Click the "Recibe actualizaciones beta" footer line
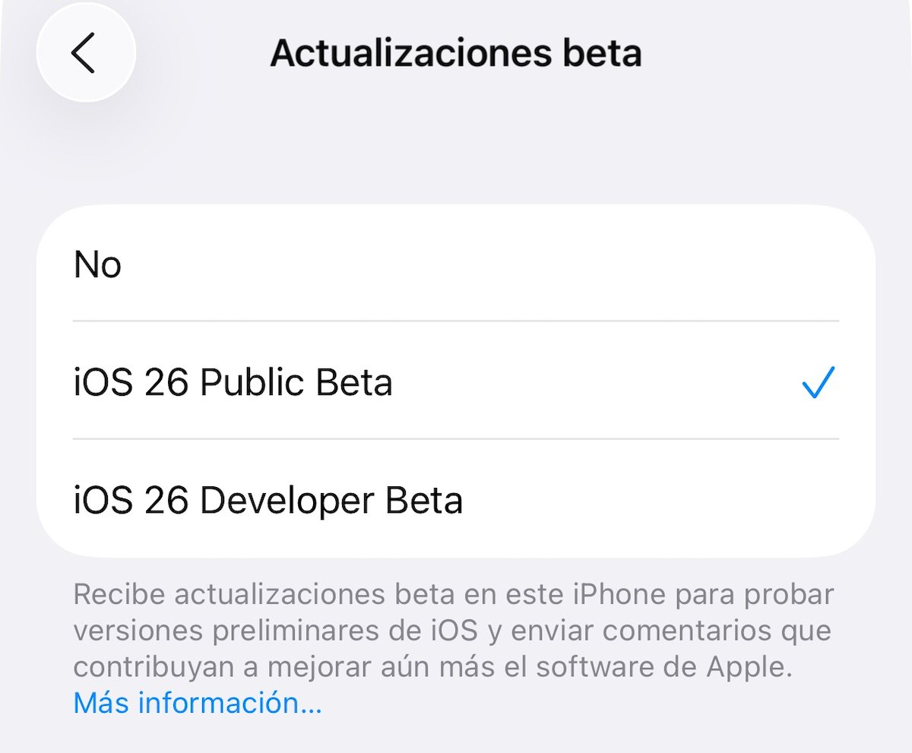This screenshot has height=753, width=912. click(x=454, y=594)
